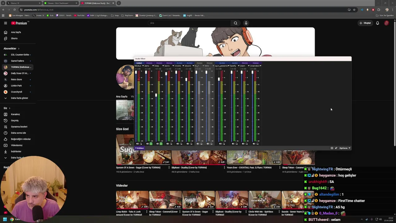Adjust the Mic/Aux volume fader handle
This screenshot has width=396, height=223.
136,72
